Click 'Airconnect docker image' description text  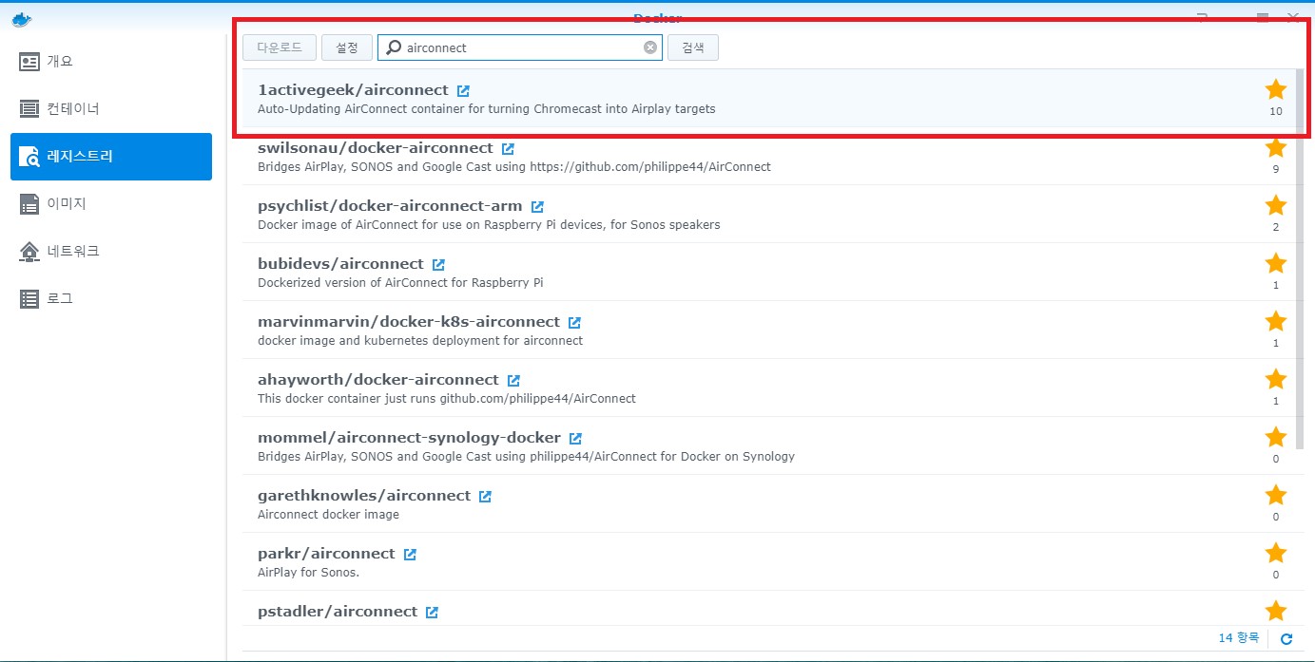point(328,515)
